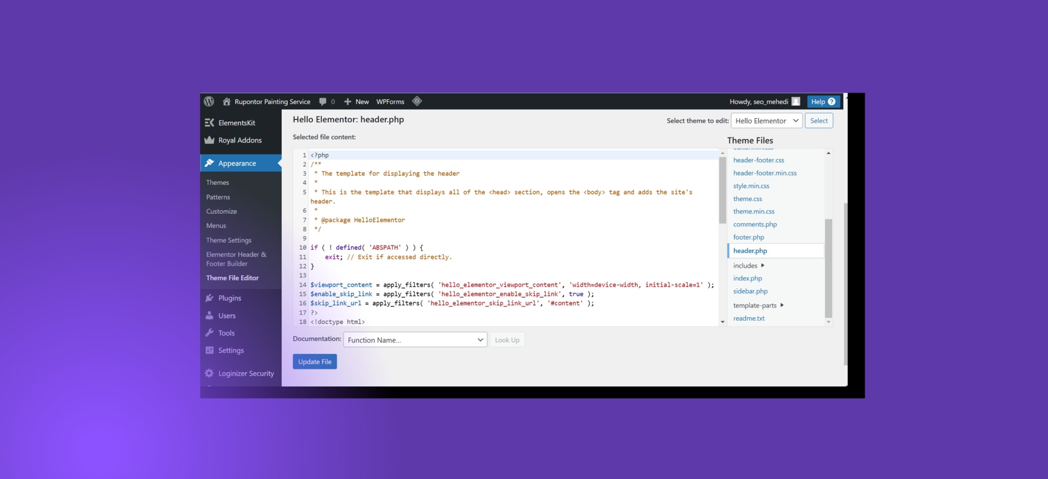
Task: Select the header.php theme file
Action: 775,251
